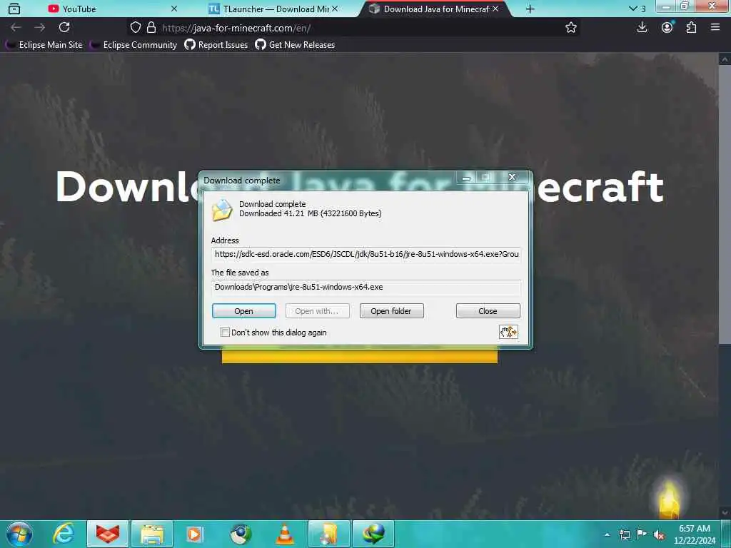Go back to previous page
731x548 pixels.
coord(16,28)
